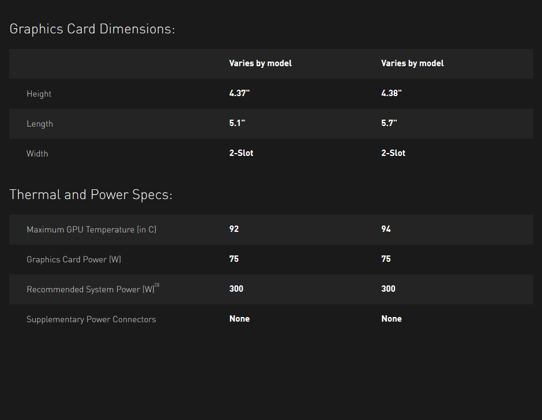Select the Height row label

pos(39,94)
